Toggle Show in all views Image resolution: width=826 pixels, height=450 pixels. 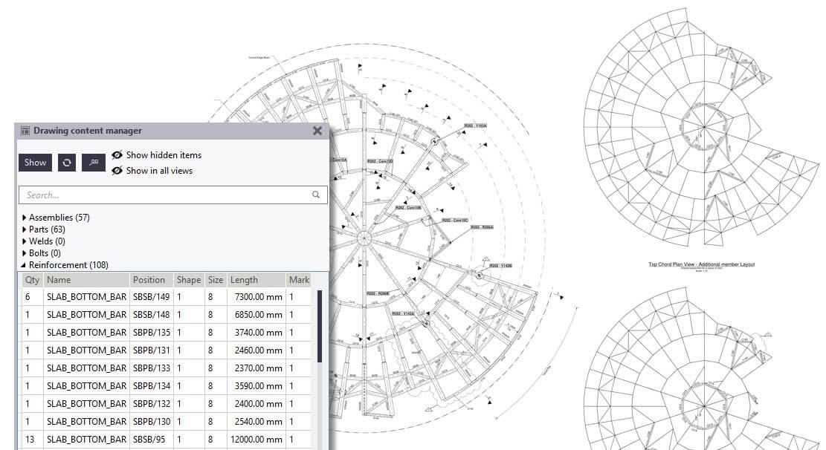pyautogui.click(x=152, y=171)
